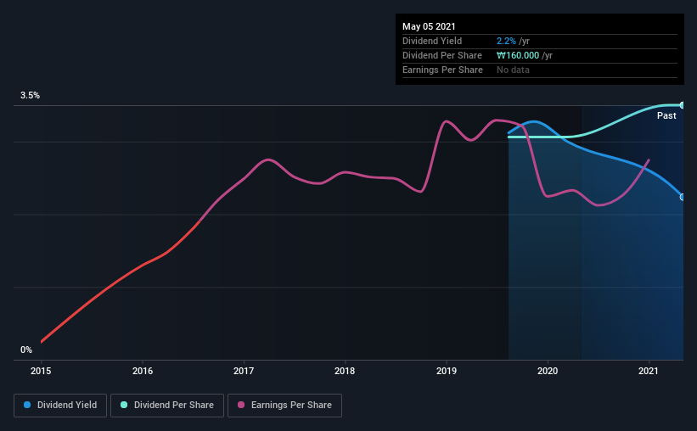Click the May 05 2021 tooltip date

[x=429, y=26]
